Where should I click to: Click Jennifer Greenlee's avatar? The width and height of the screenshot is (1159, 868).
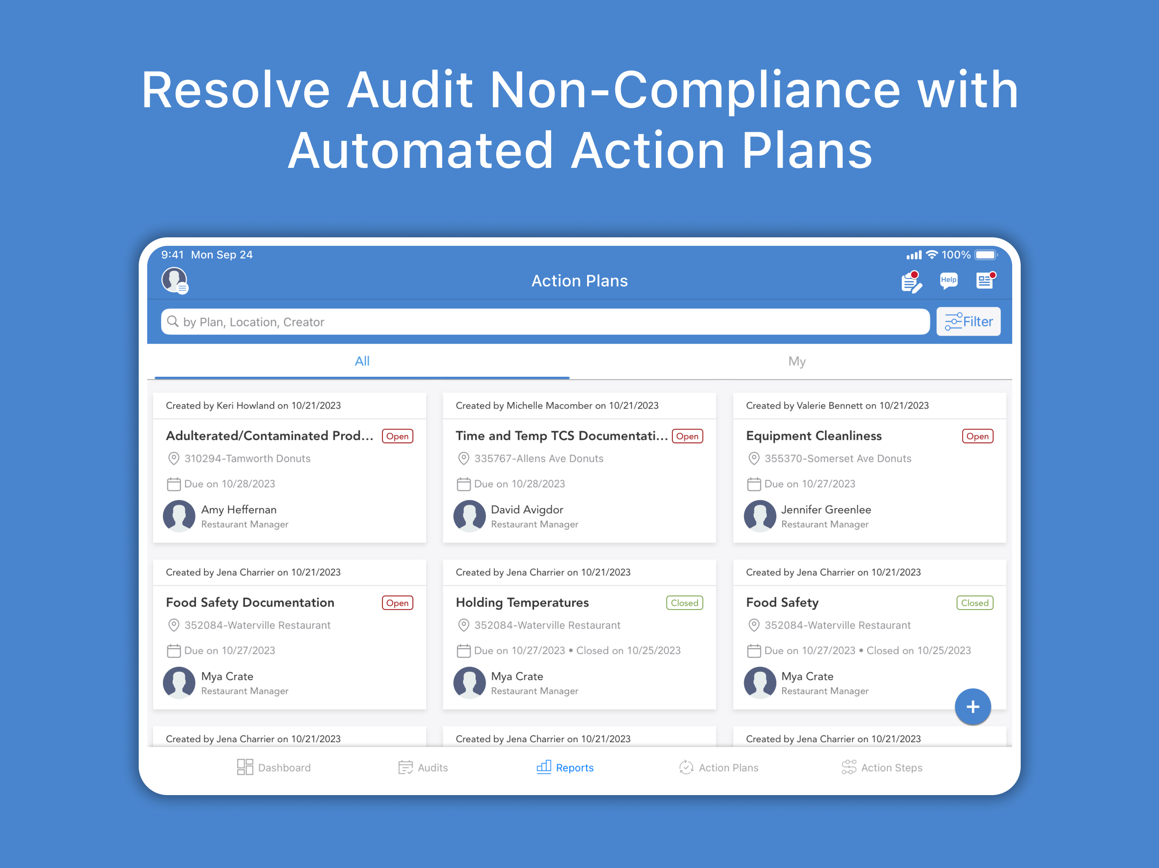tap(760, 516)
